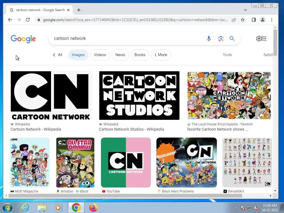Go back to previous page
Viewport: 284px width, 213px height.
click(x=10, y=20)
